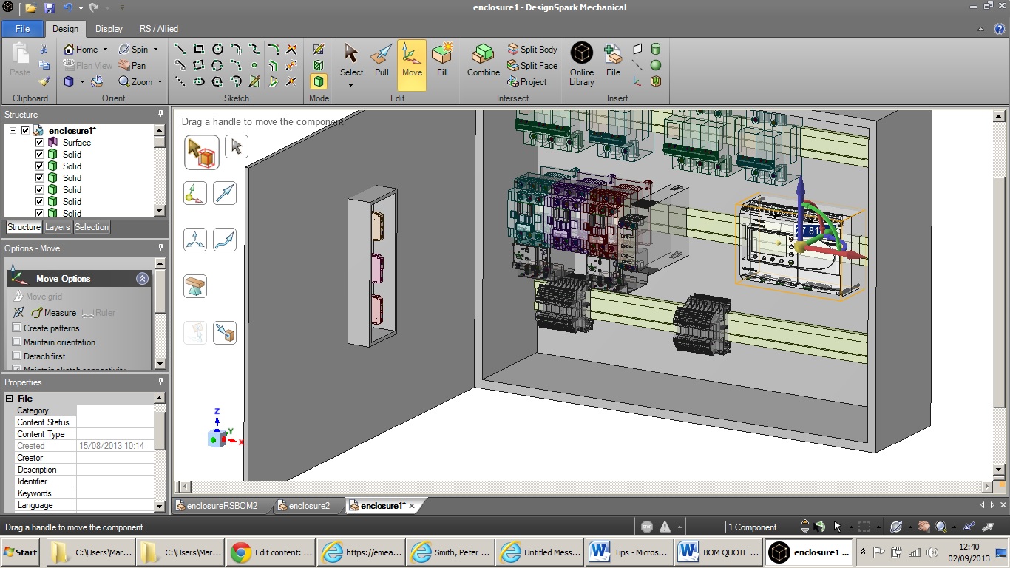Click the Pan orient tool
Image resolution: width=1010 pixels, height=568 pixels.
point(132,65)
